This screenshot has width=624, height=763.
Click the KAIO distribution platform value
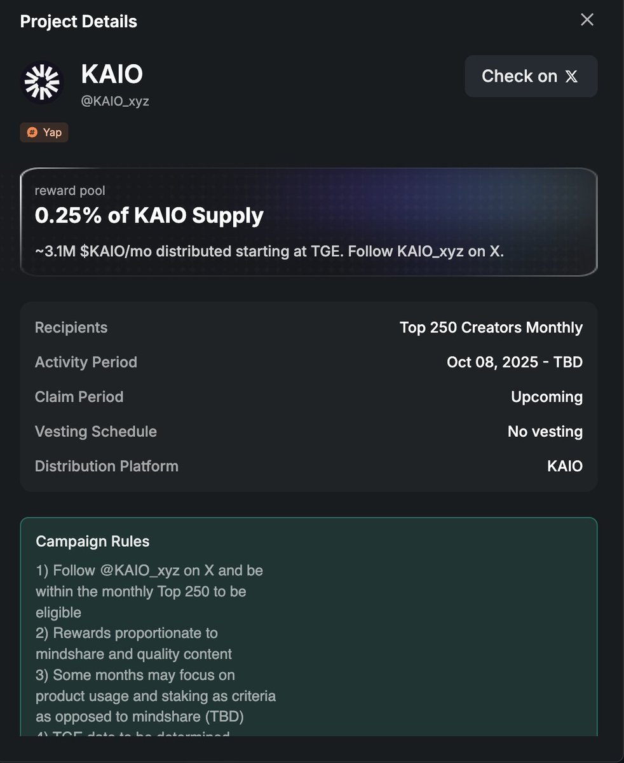tap(564, 466)
